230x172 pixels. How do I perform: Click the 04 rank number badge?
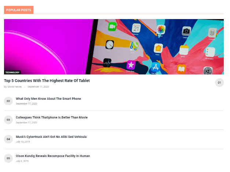coord(8,139)
